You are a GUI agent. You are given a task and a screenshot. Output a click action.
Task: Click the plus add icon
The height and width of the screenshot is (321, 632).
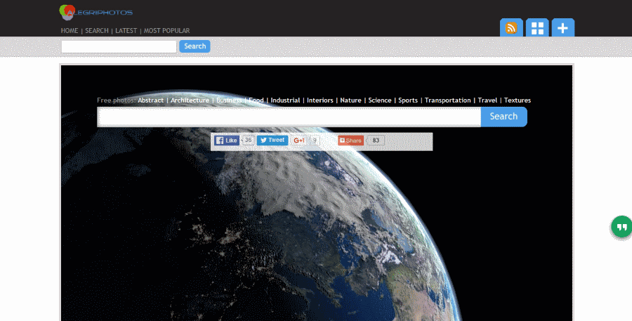[562, 27]
